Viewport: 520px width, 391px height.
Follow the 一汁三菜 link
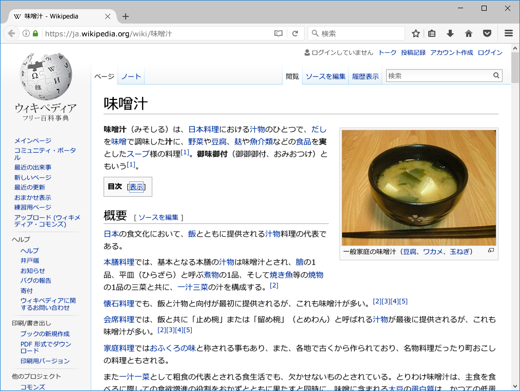tap(193, 287)
